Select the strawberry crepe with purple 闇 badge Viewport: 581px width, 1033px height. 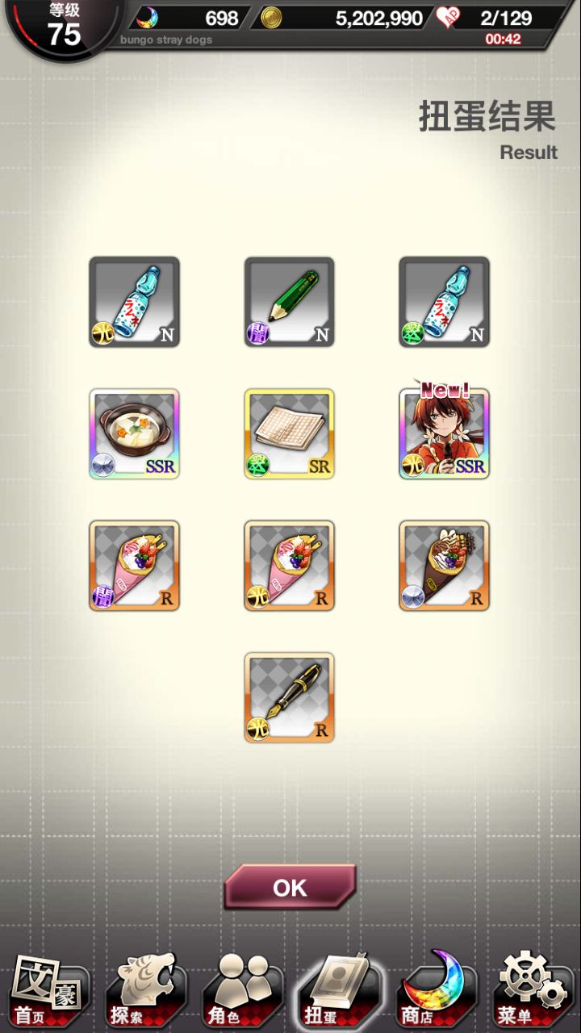coord(135,566)
